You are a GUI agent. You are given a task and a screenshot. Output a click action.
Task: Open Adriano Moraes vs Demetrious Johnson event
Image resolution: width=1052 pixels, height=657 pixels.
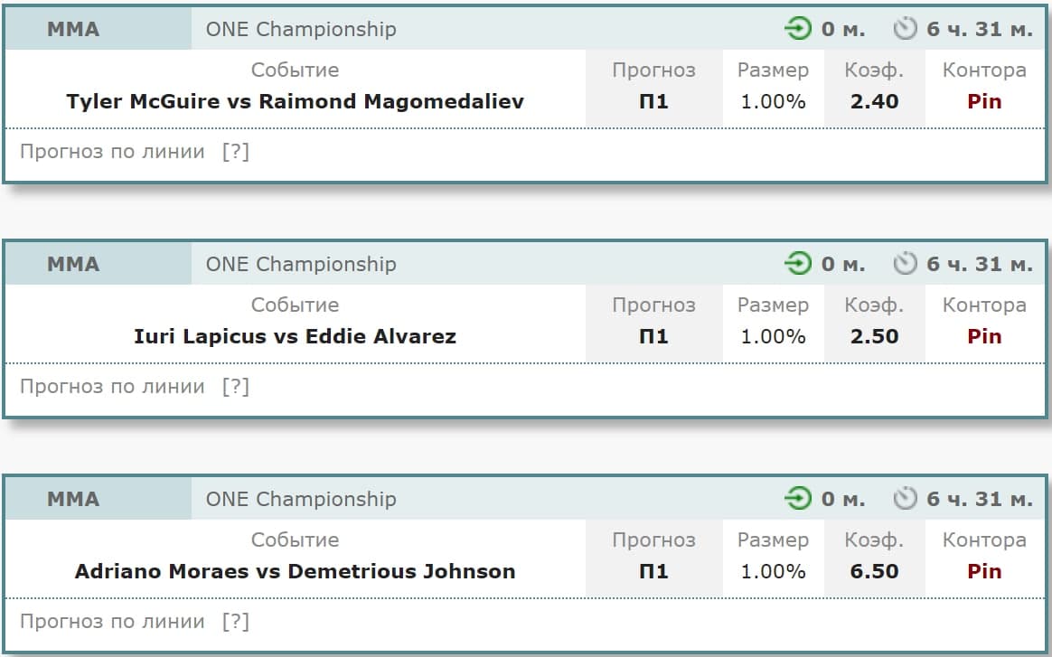click(296, 571)
